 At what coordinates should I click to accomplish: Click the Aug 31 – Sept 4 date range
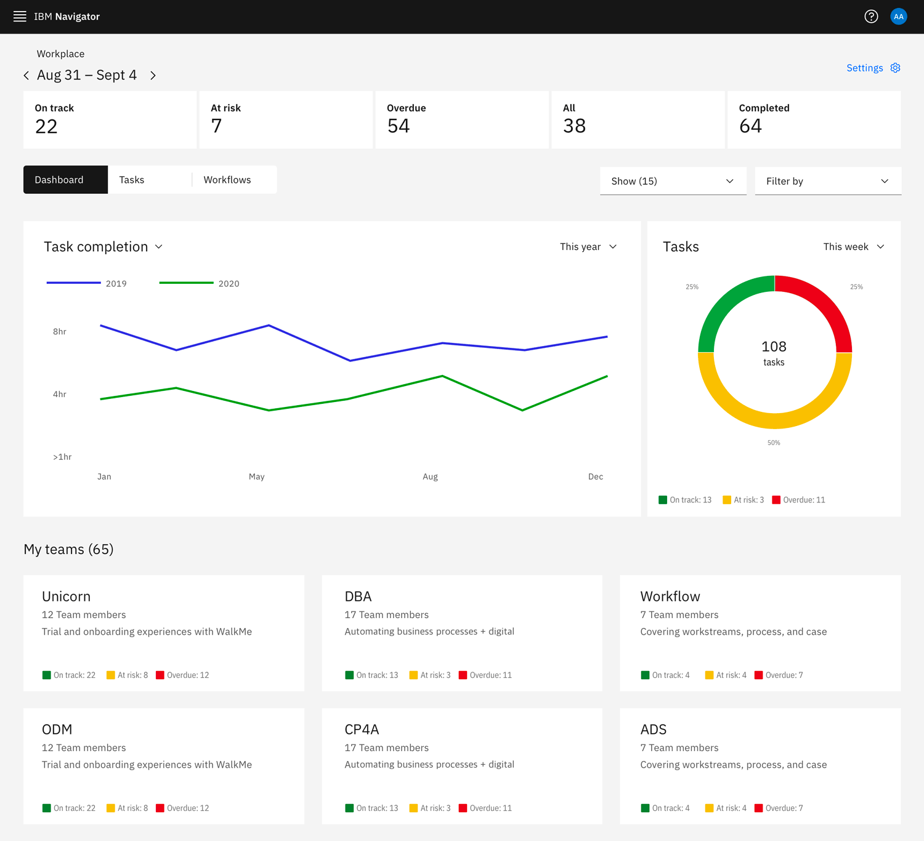[x=87, y=75]
